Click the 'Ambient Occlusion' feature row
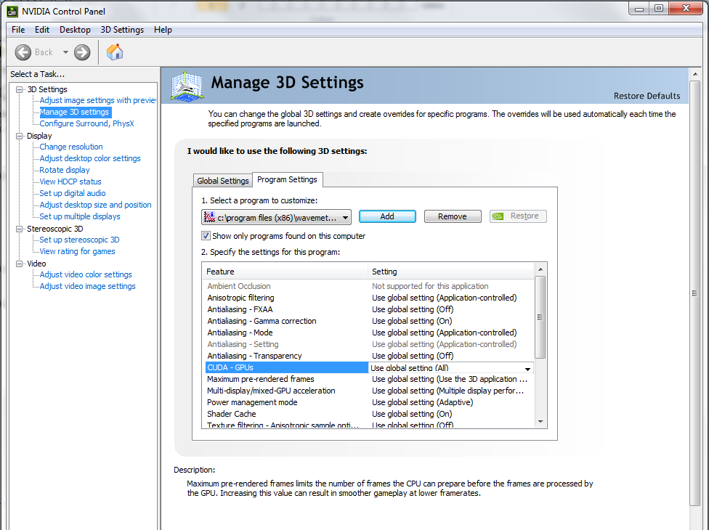The height and width of the screenshot is (530, 709). coord(370,287)
